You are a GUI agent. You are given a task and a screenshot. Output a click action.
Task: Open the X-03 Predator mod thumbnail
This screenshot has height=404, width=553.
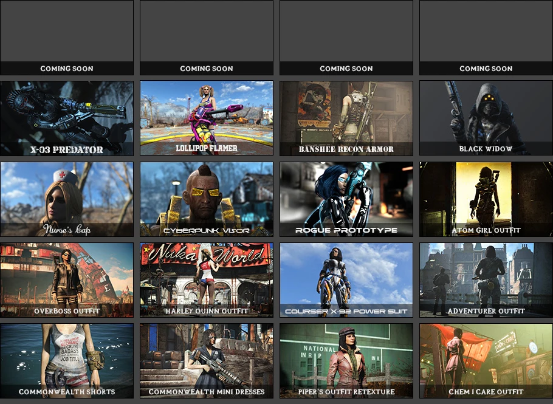tap(67, 118)
